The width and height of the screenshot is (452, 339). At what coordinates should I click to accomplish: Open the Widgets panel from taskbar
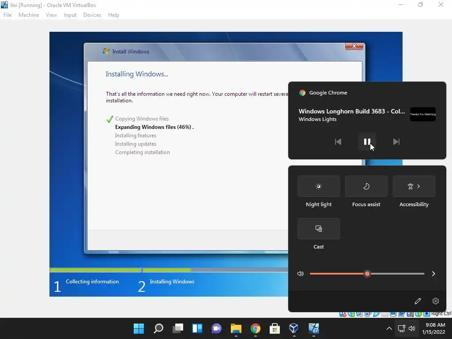[197, 328]
